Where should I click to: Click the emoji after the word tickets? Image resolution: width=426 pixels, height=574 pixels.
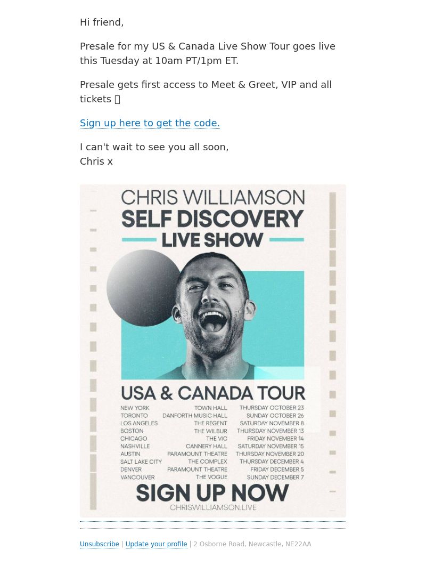[x=117, y=99]
